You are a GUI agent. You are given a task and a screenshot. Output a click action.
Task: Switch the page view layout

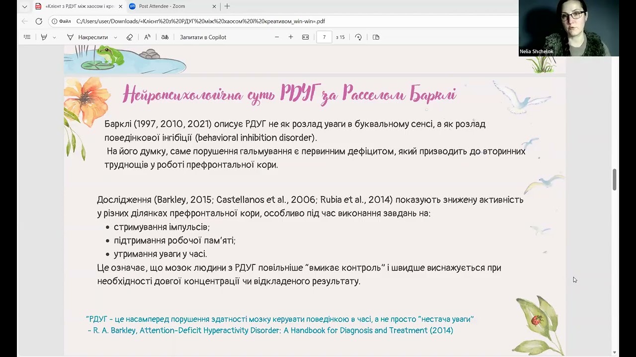376,37
